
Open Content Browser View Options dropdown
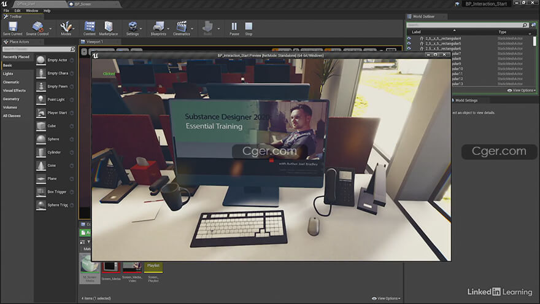[x=386, y=298]
